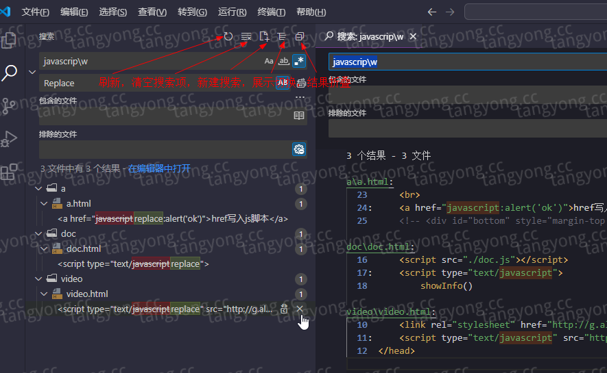The image size is (607, 373).
Task: Toggle Match Case option
Action: [x=269, y=61]
